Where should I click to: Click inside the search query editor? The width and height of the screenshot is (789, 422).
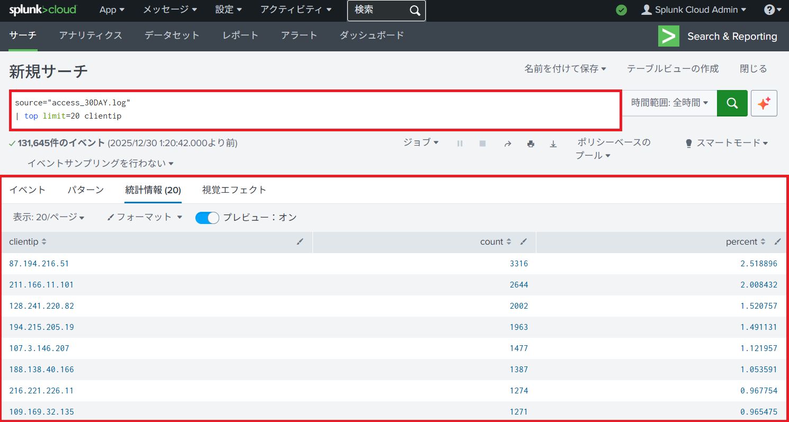click(318, 110)
